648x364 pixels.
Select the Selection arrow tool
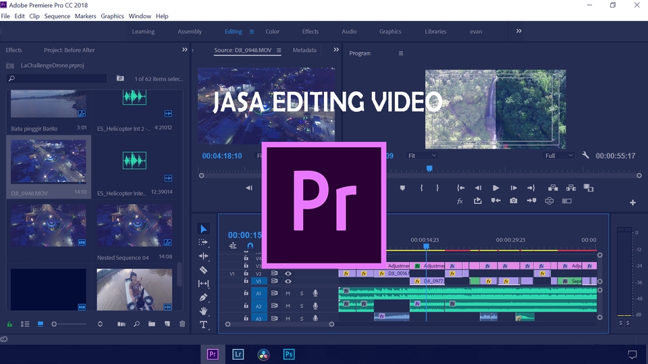pos(203,229)
